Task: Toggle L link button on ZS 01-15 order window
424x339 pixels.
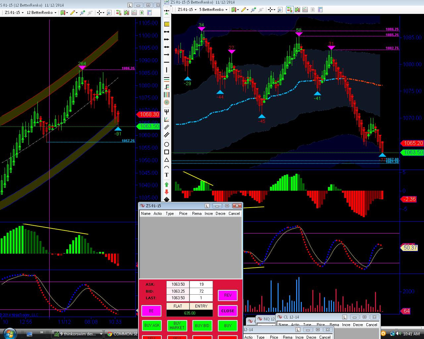Action: pos(207,206)
